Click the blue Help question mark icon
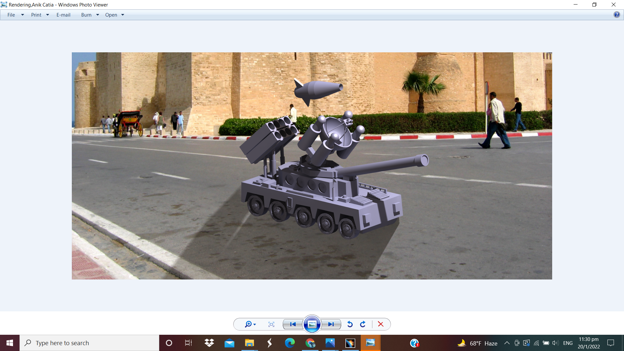Viewport: 624px width, 351px height. coord(617,15)
